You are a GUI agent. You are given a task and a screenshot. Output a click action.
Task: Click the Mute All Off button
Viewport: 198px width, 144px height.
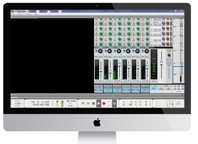154,89
